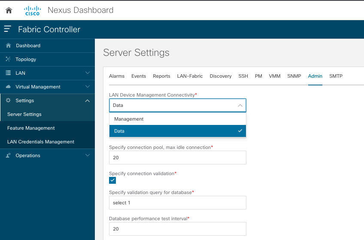Click the LAN stack icon

coord(8,73)
